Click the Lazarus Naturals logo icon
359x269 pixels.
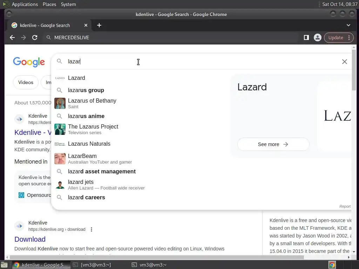point(60,144)
